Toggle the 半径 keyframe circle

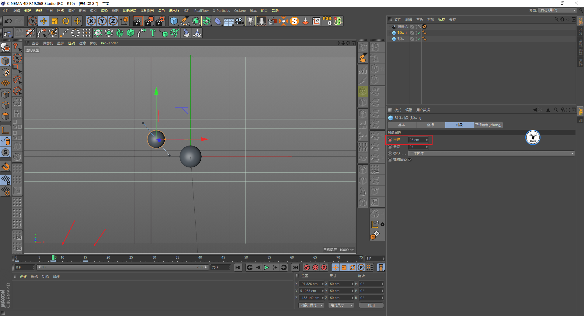point(390,140)
